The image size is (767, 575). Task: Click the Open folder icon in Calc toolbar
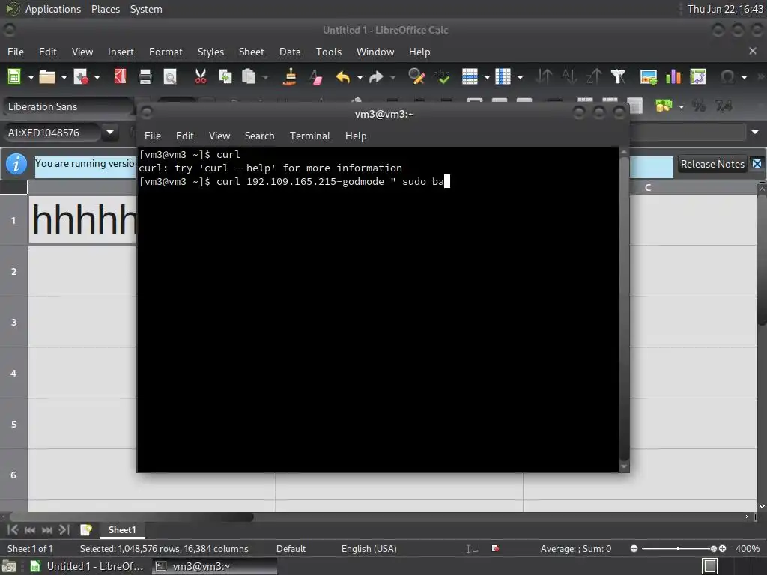pyautogui.click(x=47, y=77)
